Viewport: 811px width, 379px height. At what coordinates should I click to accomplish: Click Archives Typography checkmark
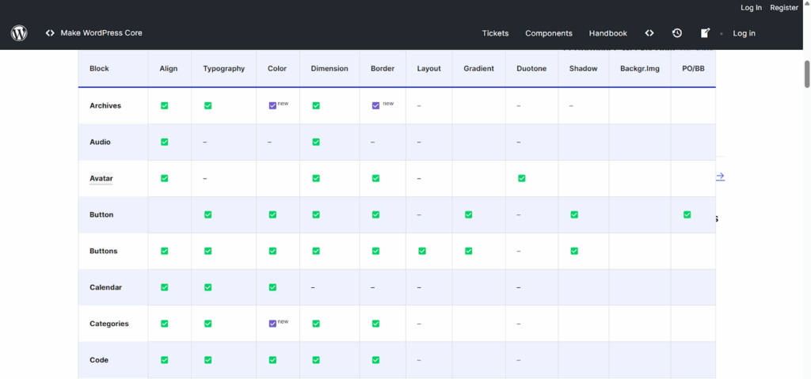pos(208,105)
